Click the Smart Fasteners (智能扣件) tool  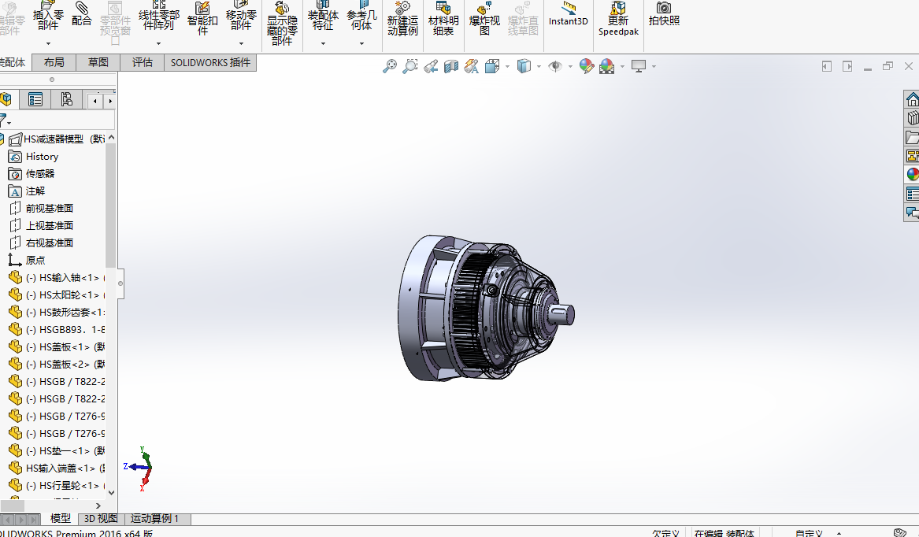[x=202, y=19]
